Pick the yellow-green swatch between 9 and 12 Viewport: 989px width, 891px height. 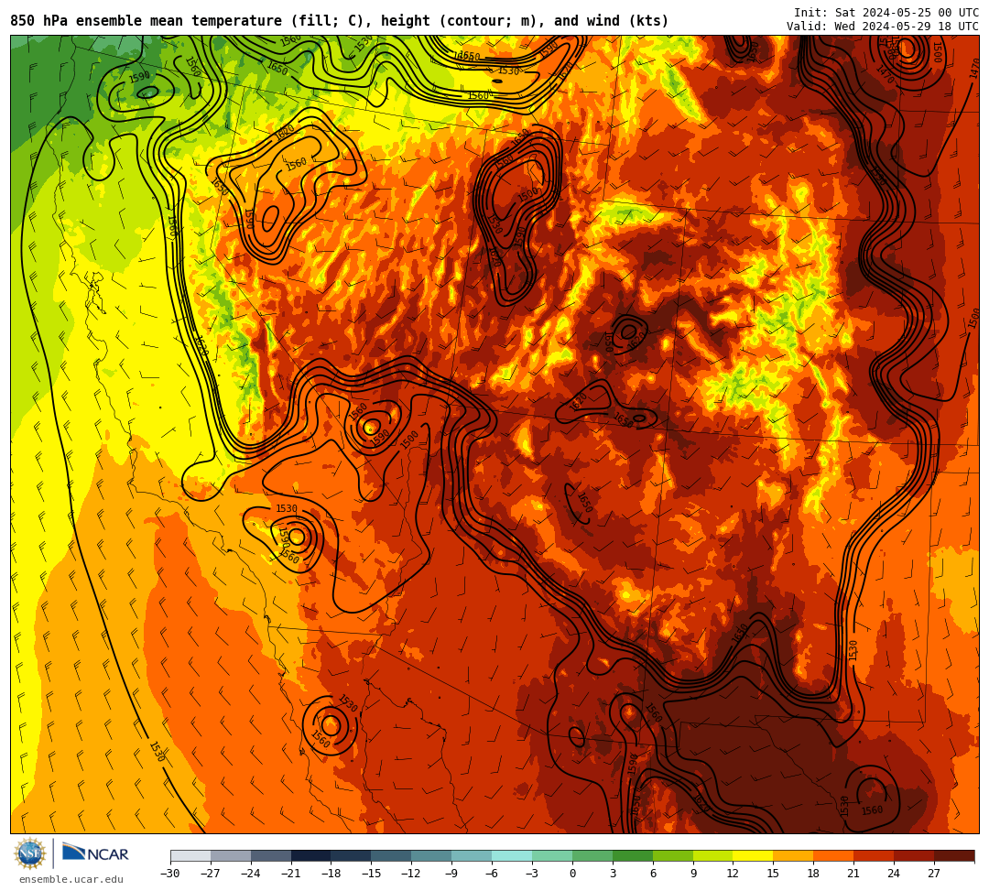tap(713, 855)
